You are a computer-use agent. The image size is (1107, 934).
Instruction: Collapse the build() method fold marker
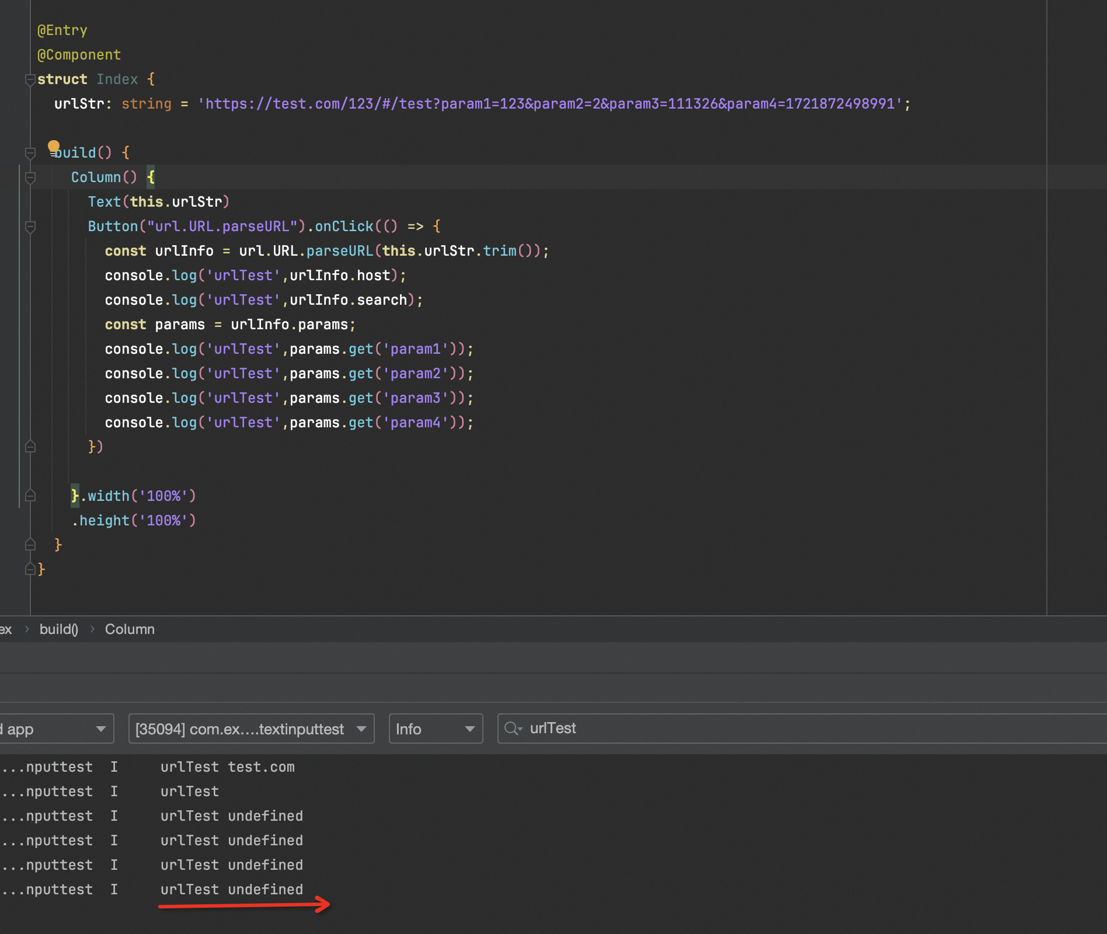point(30,154)
